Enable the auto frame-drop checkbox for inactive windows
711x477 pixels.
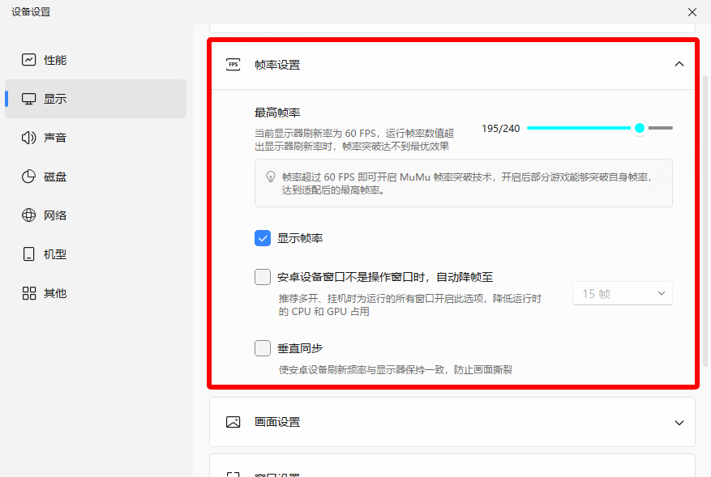tap(263, 277)
